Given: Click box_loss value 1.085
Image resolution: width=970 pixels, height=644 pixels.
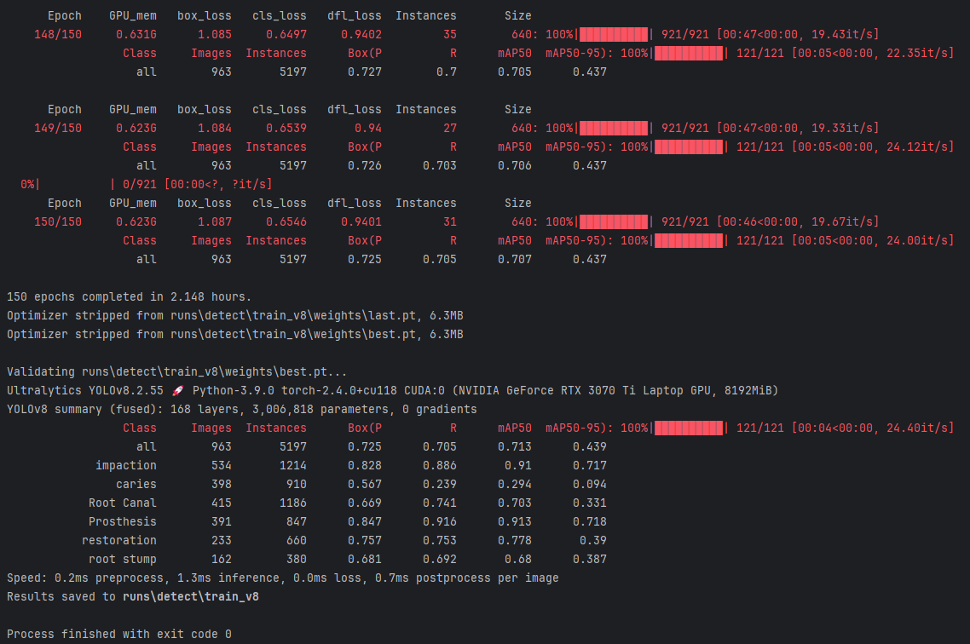Looking at the screenshot, I should (215, 35).
